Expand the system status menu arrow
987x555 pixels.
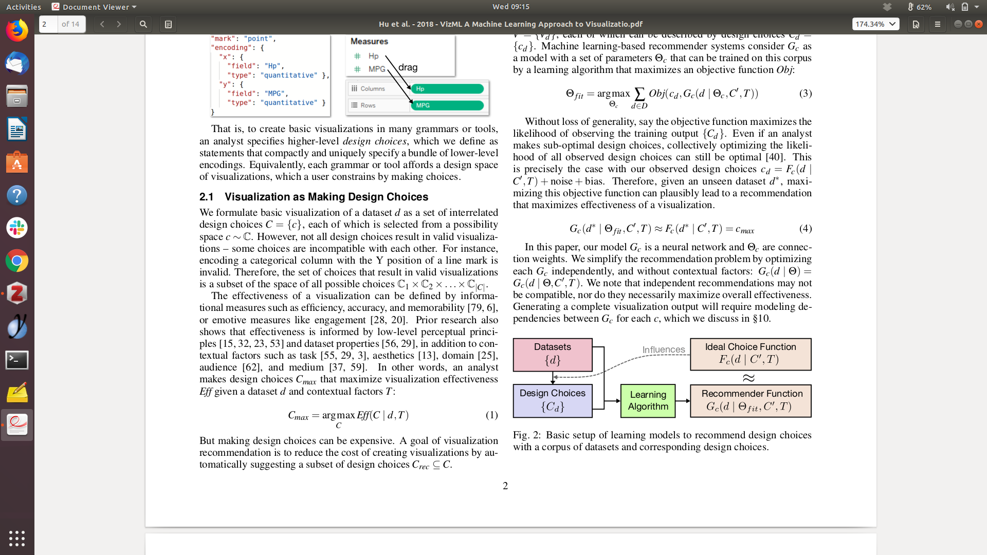coord(977,7)
